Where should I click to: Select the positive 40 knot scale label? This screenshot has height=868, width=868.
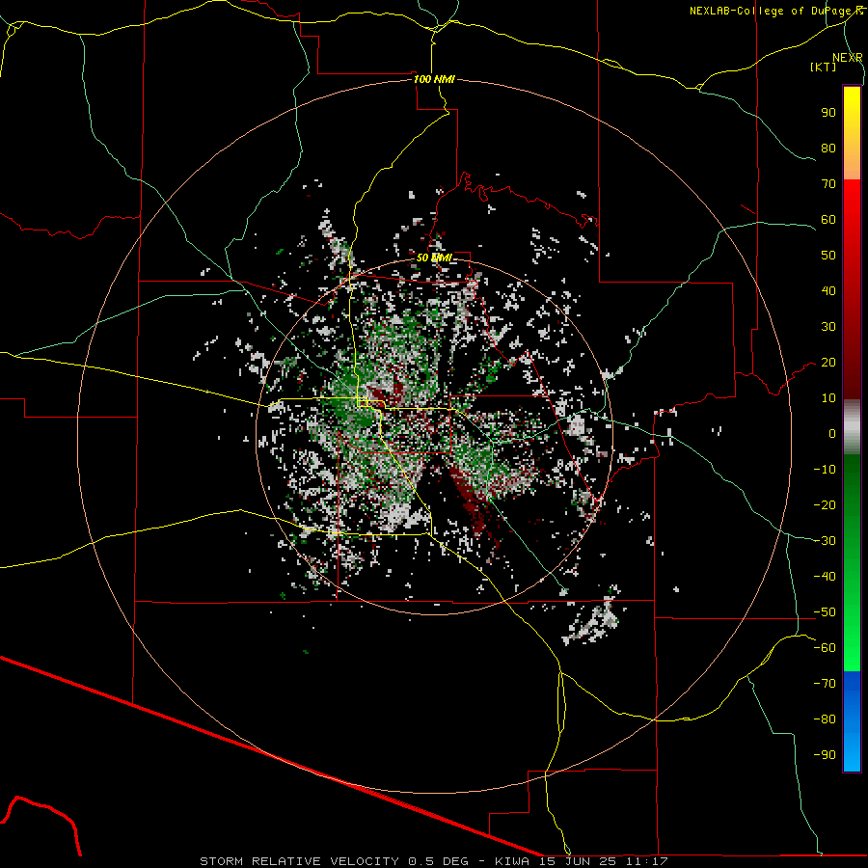pos(828,291)
